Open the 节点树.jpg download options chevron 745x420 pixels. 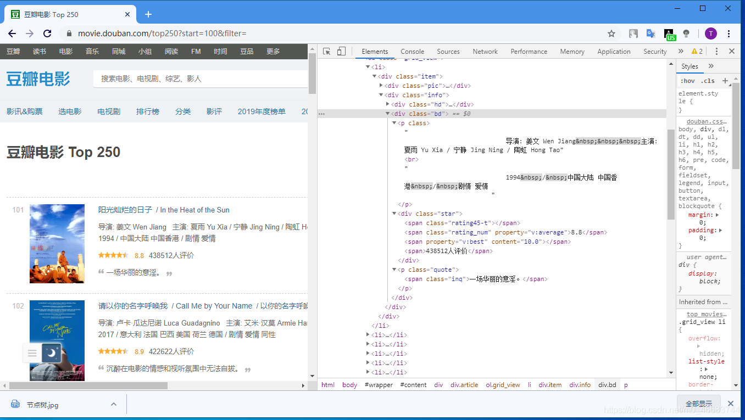(114, 405)
